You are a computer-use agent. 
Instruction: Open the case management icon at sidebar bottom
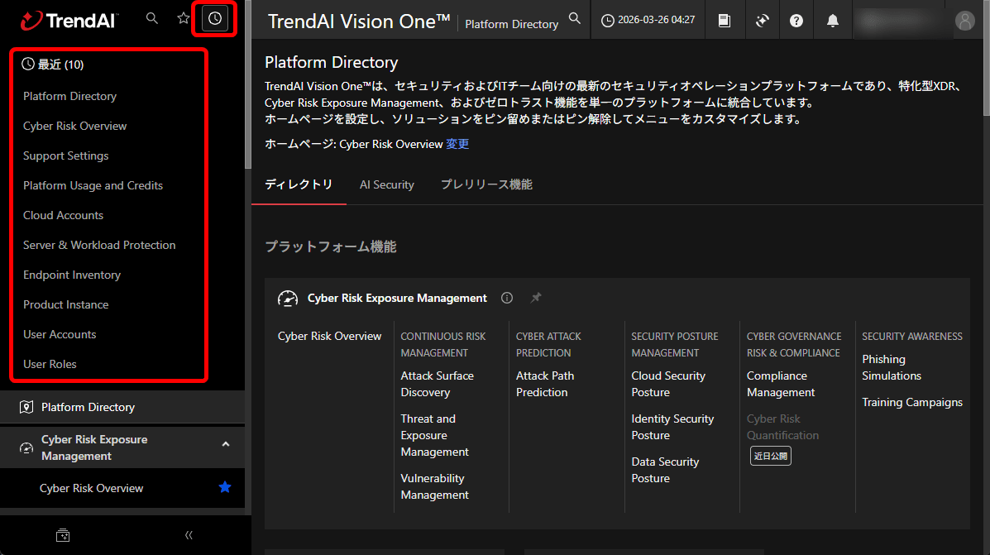click(x=63, y=535)
